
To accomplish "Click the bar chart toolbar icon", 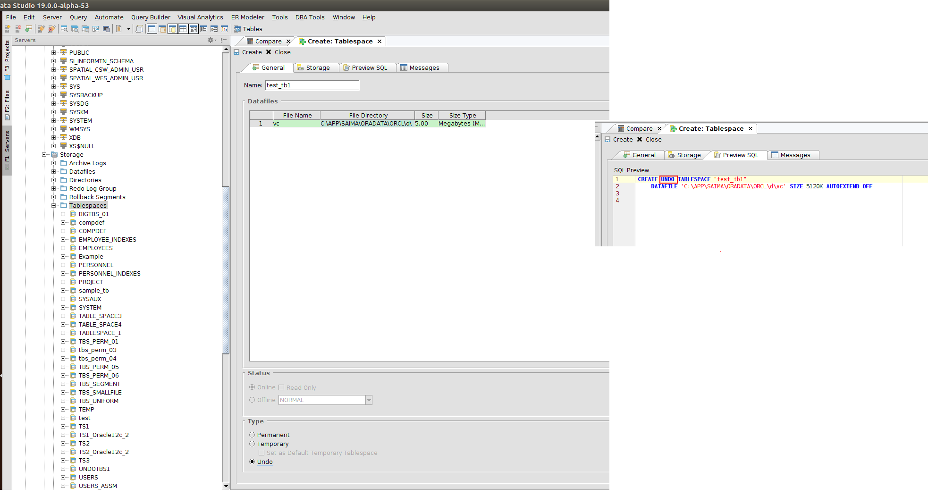I will [224, 29].
